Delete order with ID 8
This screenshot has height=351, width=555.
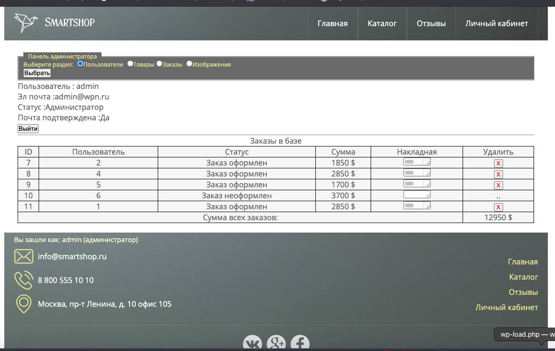498,174
